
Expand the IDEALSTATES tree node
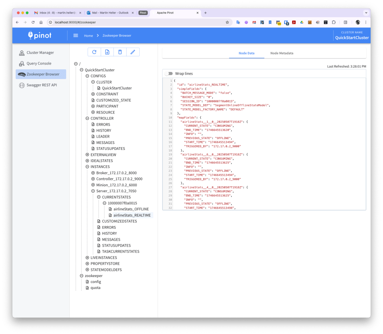click(x=88, y=161)
